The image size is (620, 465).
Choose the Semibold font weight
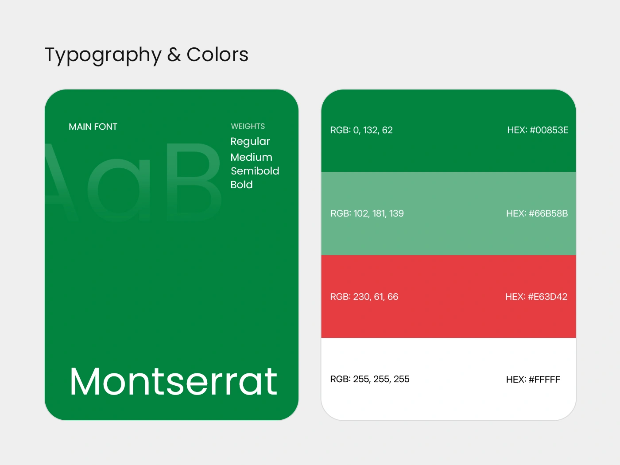point(255,171)
